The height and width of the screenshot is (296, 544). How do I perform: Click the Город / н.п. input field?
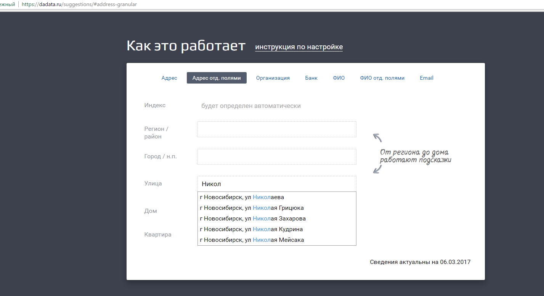coord(277,157)
